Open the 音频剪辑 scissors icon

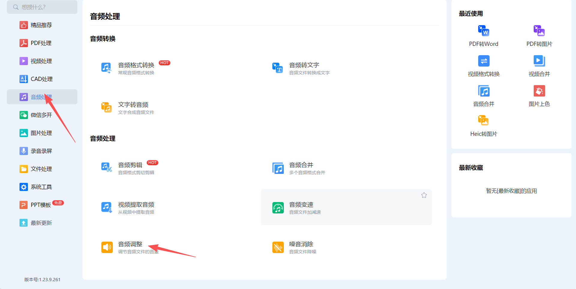coord(106,168)
